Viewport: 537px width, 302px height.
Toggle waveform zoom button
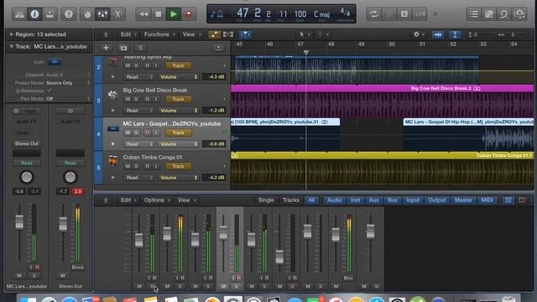[x=437, y=34]
